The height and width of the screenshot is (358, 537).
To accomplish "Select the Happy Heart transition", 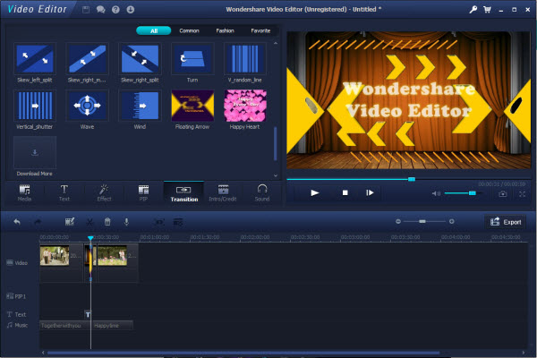I will 245,106.
